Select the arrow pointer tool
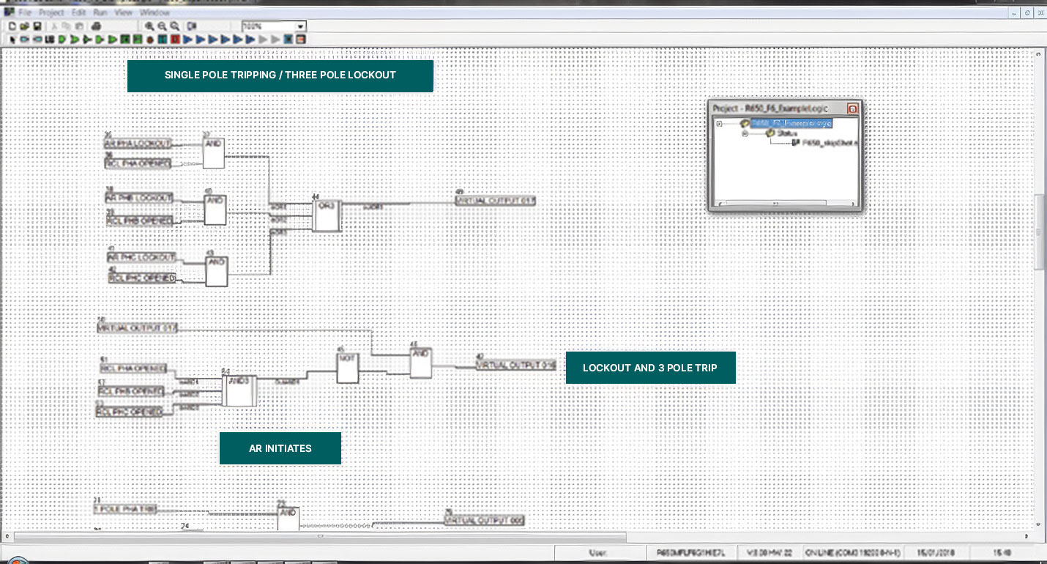The image size is (1047, 564). [12, 39]
